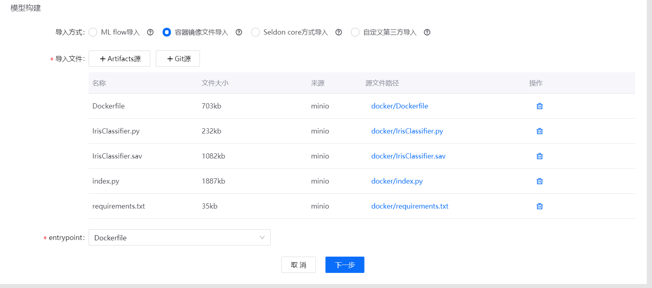Open help icon next to ML flow导入
The width and height of the screenshot is (652, 288).
click(150, 32)
